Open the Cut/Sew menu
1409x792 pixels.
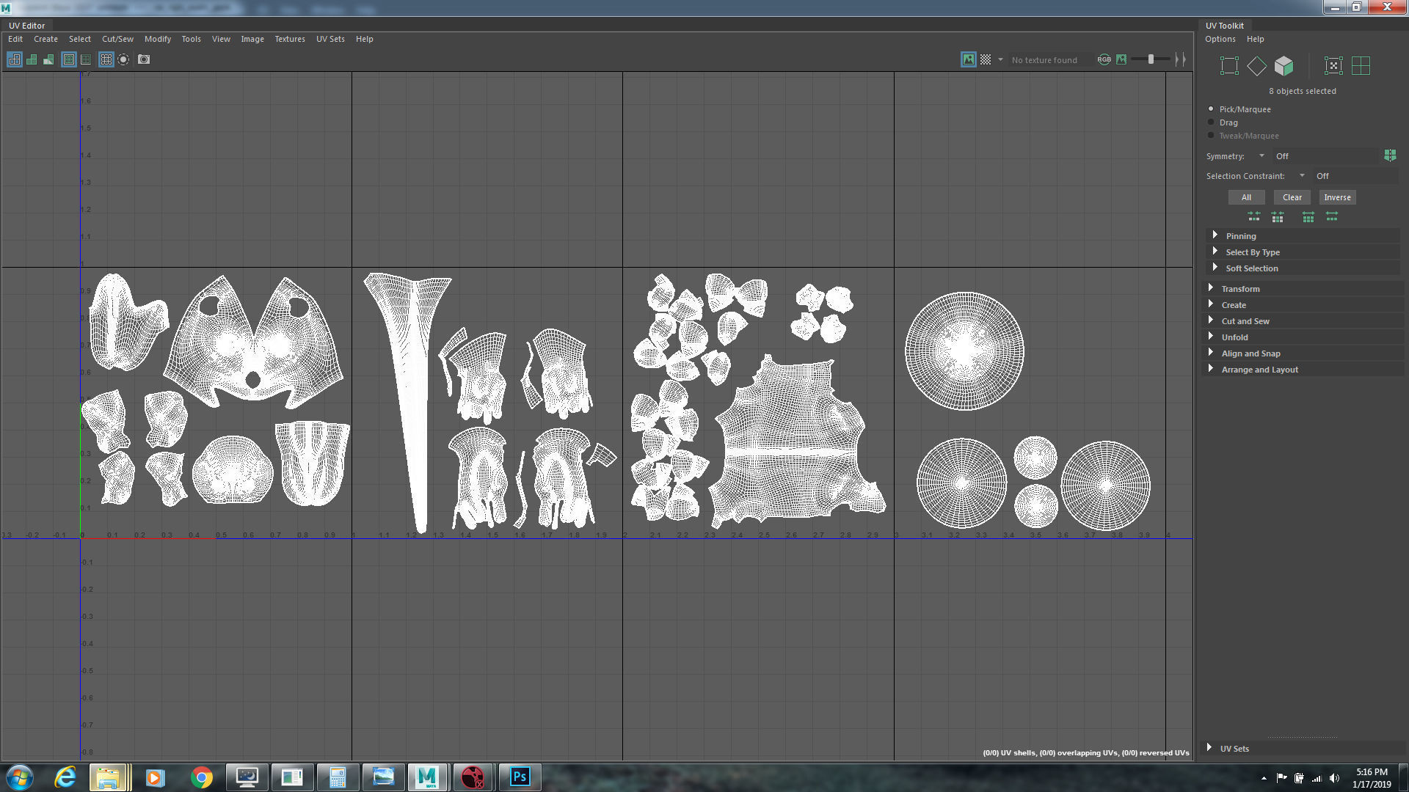pyautogui.click(x=117, y=39)
